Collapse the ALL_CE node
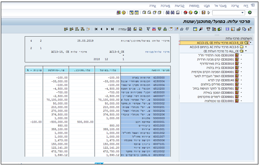The height and width of the screenshot is (166, 260). pos(246,51)
